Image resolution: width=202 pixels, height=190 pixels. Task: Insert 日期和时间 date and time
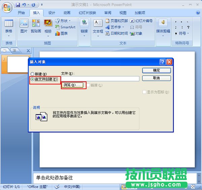[x=116, y=34]
